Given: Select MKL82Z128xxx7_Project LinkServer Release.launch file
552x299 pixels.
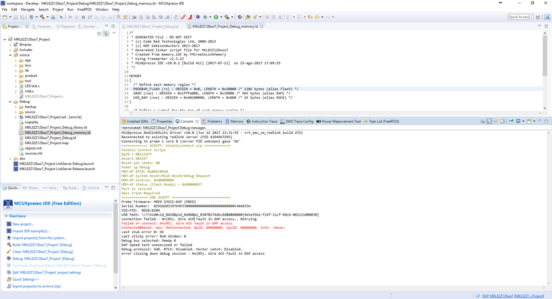Looking at the screenshot, I should point(57,169).
